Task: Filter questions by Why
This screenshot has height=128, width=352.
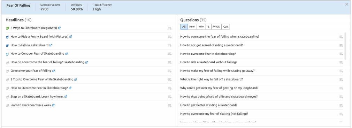Action: [x=201, y=27]
